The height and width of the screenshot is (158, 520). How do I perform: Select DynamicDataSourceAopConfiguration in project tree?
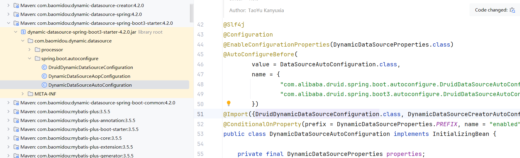click(89, 76)
